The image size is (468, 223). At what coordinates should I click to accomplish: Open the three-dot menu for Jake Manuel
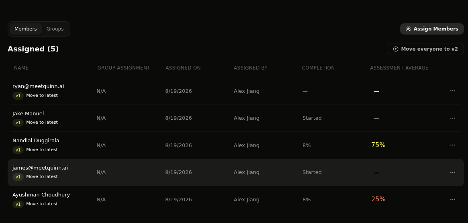452,118
